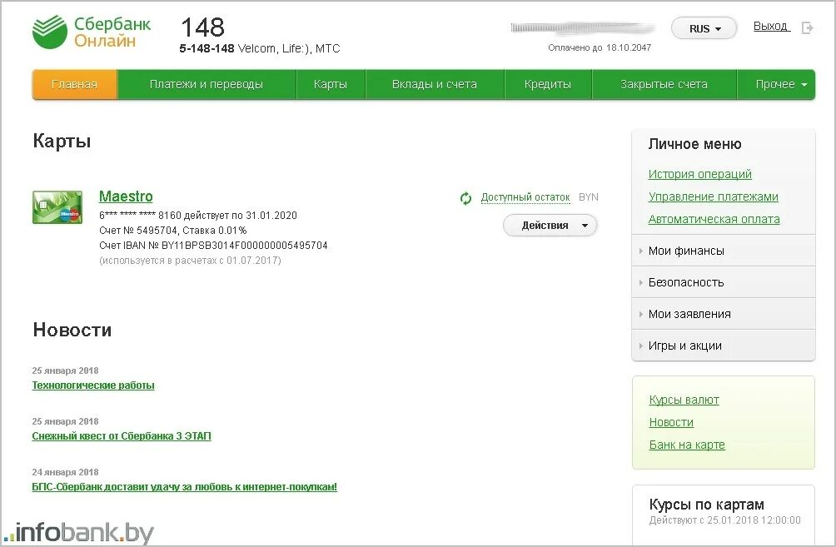Open Автоматическая оплата link
Image resolution: width=836 pixels, height=547 pixels.
714,219
